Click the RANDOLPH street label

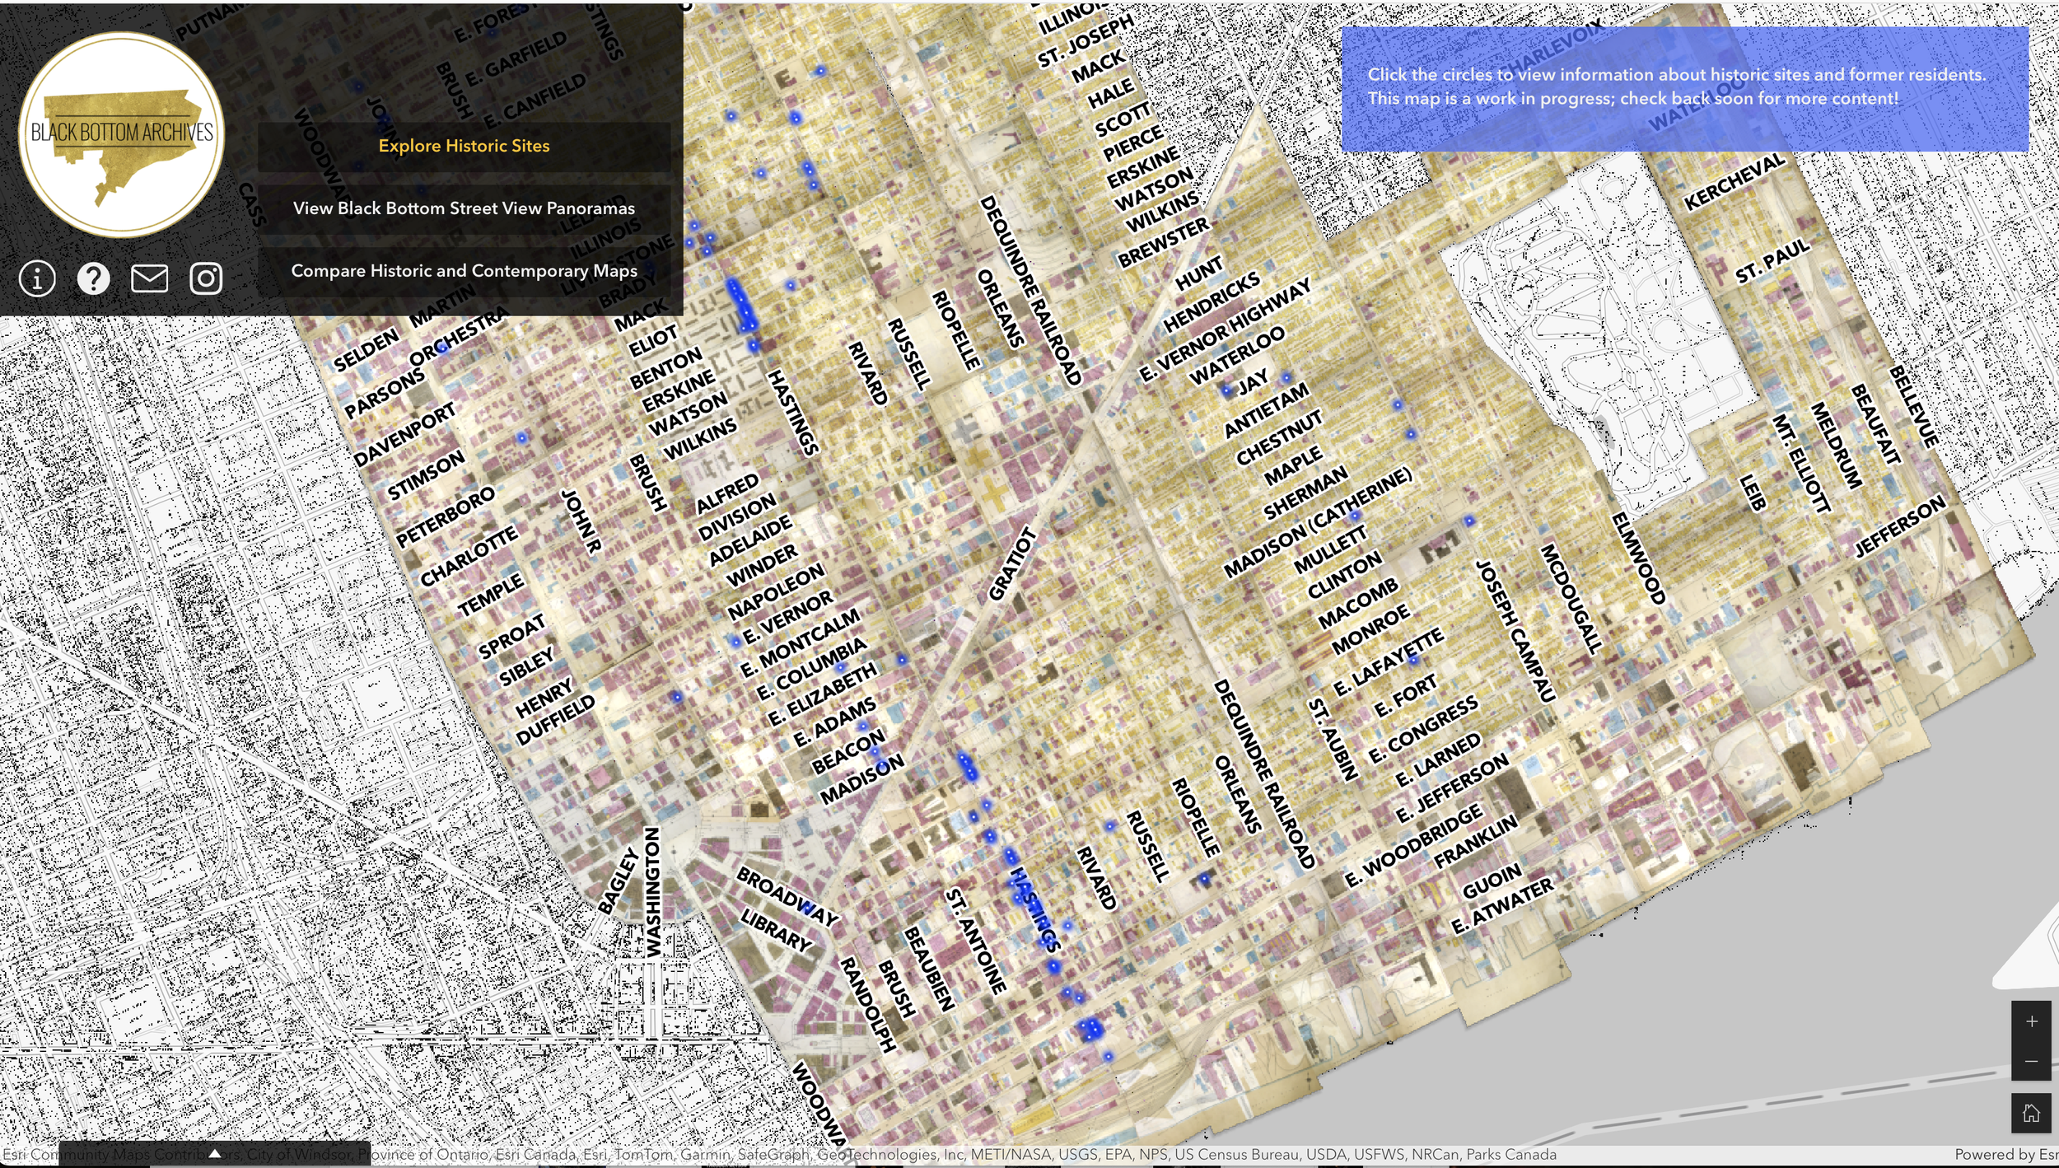click(x=867, y=1005)
